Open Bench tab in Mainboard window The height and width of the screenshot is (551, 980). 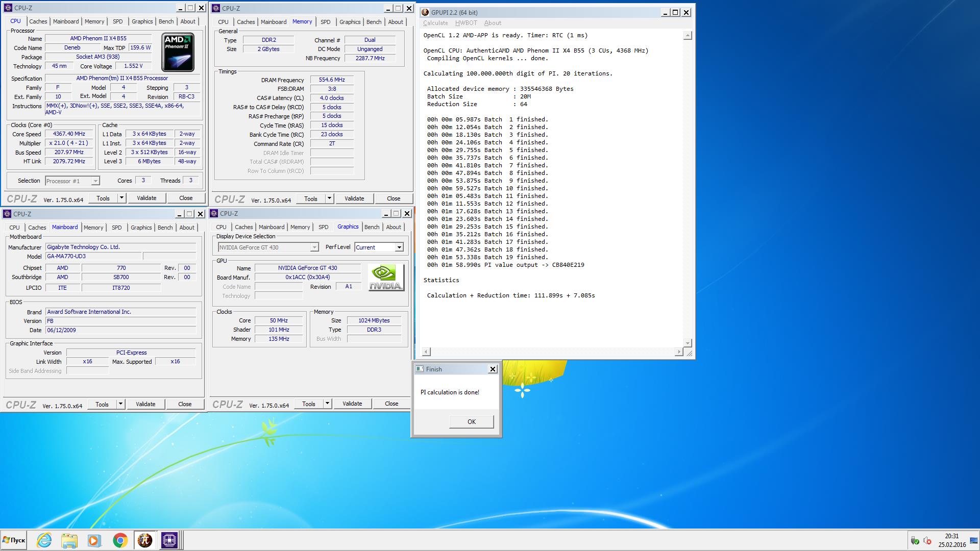coord(165,228)
